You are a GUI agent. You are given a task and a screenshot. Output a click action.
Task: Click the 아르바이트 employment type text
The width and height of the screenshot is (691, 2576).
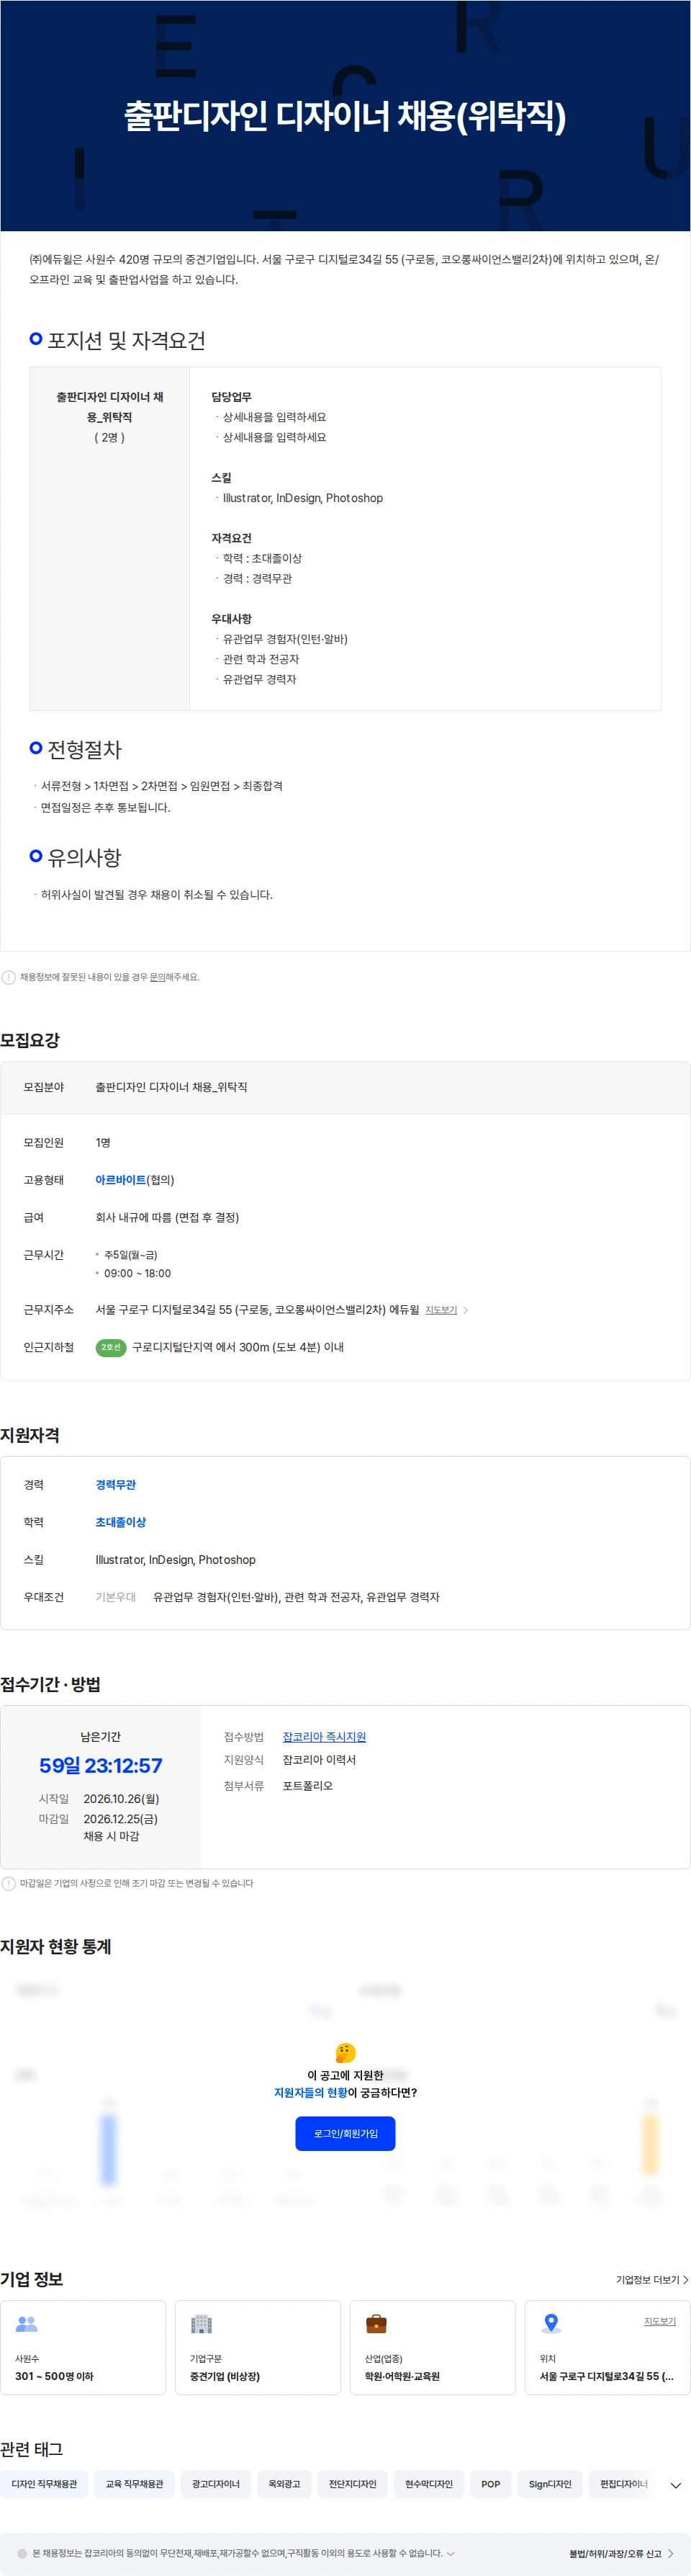tap(121, 1180)
